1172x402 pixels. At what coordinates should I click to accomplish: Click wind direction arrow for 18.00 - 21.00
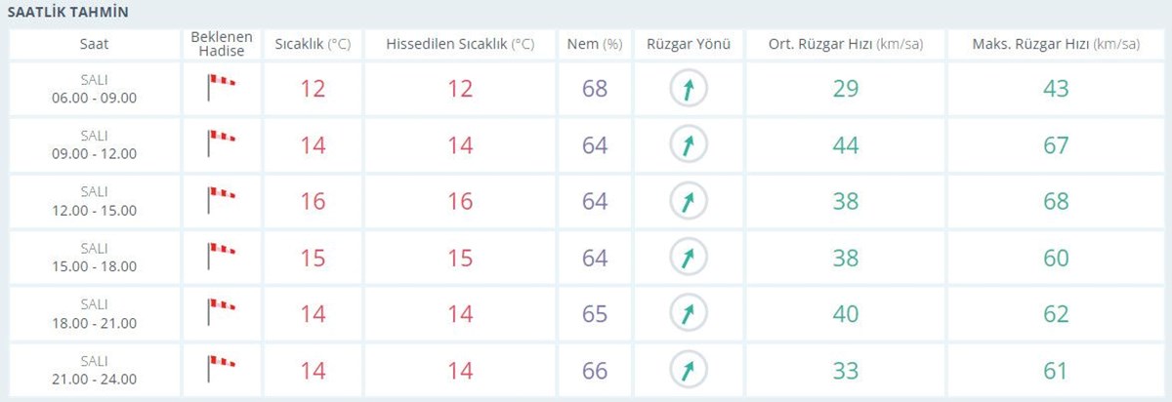click(689, 314)
